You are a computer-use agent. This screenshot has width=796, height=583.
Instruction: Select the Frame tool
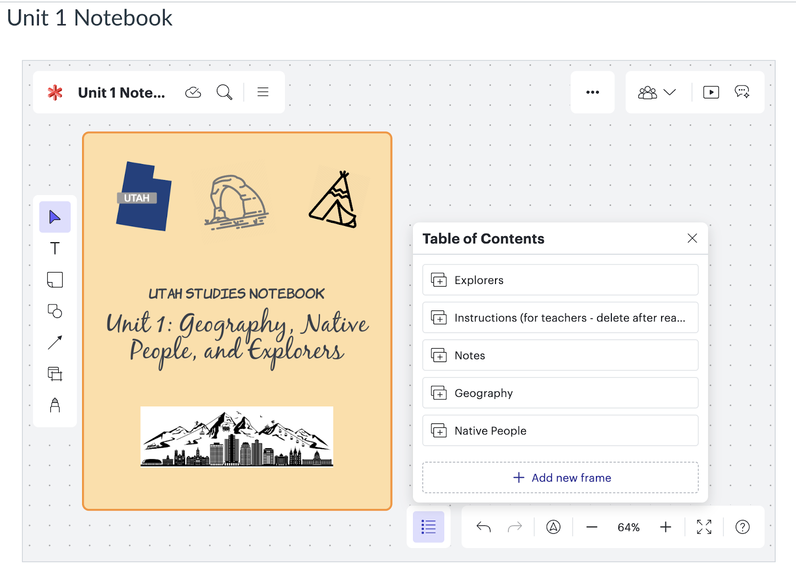point(55,374)
